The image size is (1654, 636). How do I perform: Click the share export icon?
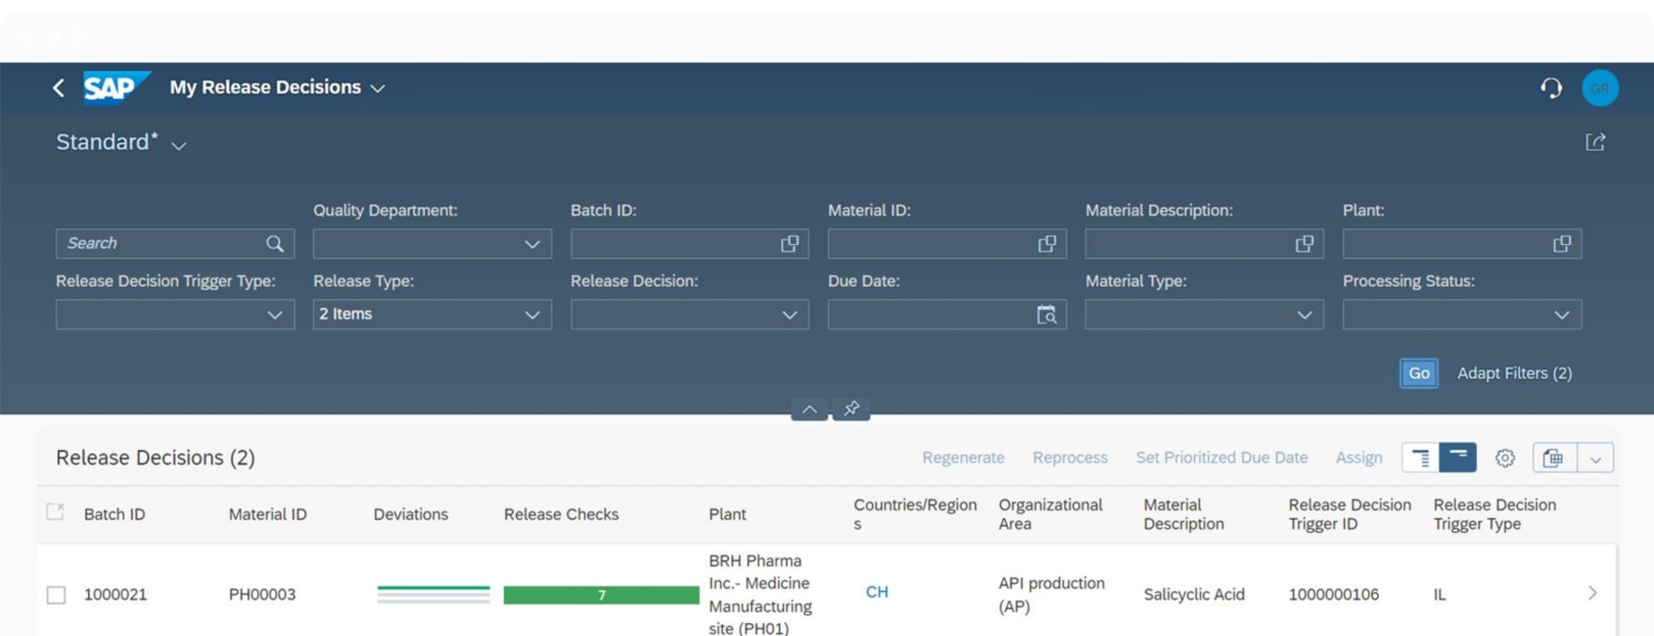(1595, 142)
